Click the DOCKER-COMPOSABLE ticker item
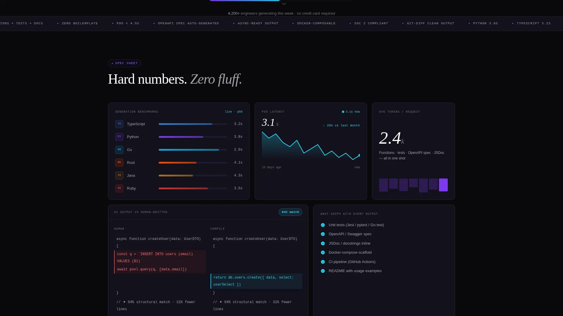Image resolution: width=563 pixels, height=316 pixels. (314, 23)
